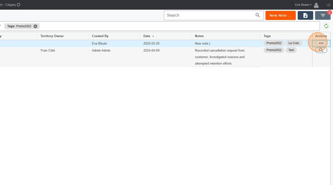Screen dimensions: 333x185
Task: Click the search magnifier icon
Action: [258, 15]
